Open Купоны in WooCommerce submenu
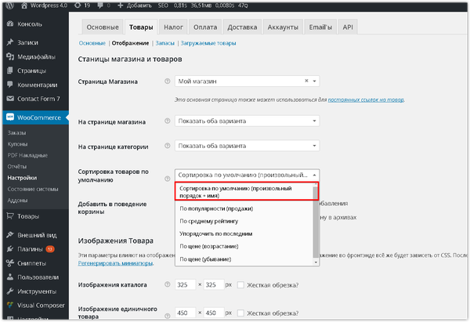 [x=17, y=144]
